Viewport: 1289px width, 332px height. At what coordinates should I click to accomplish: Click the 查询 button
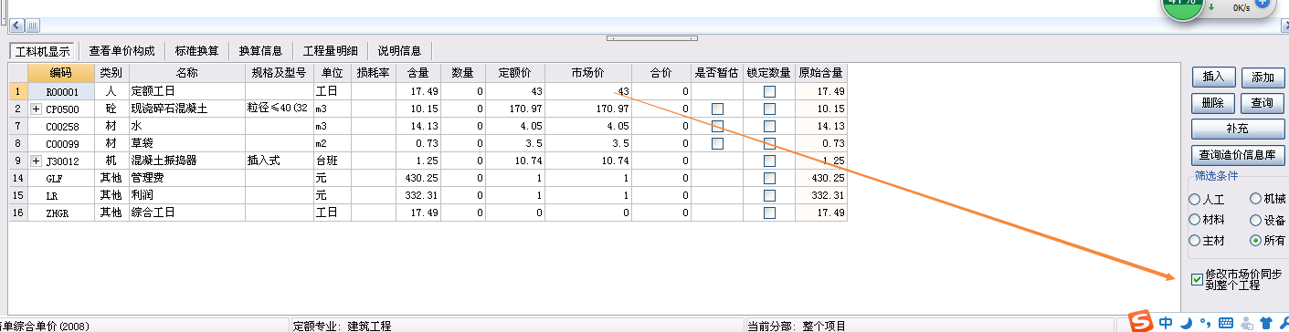point(1263,103)
